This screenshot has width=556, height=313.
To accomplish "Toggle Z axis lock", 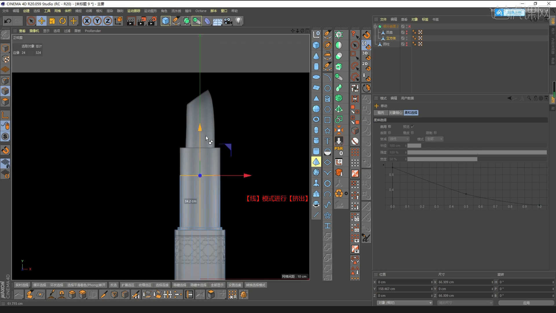I will pyautogui.click(x=108, y=21).
